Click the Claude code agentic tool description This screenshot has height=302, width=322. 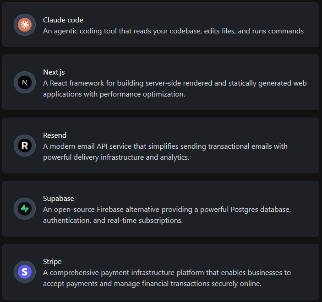pyautogui.click(x=173, y=31)
